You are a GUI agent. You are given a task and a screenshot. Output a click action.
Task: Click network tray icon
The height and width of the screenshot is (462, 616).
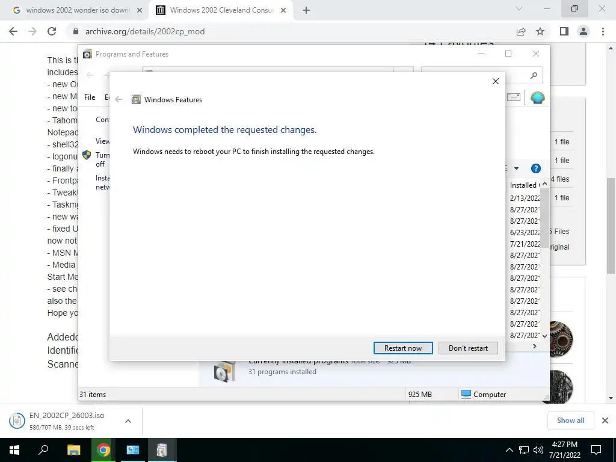[x=524, y=450]
